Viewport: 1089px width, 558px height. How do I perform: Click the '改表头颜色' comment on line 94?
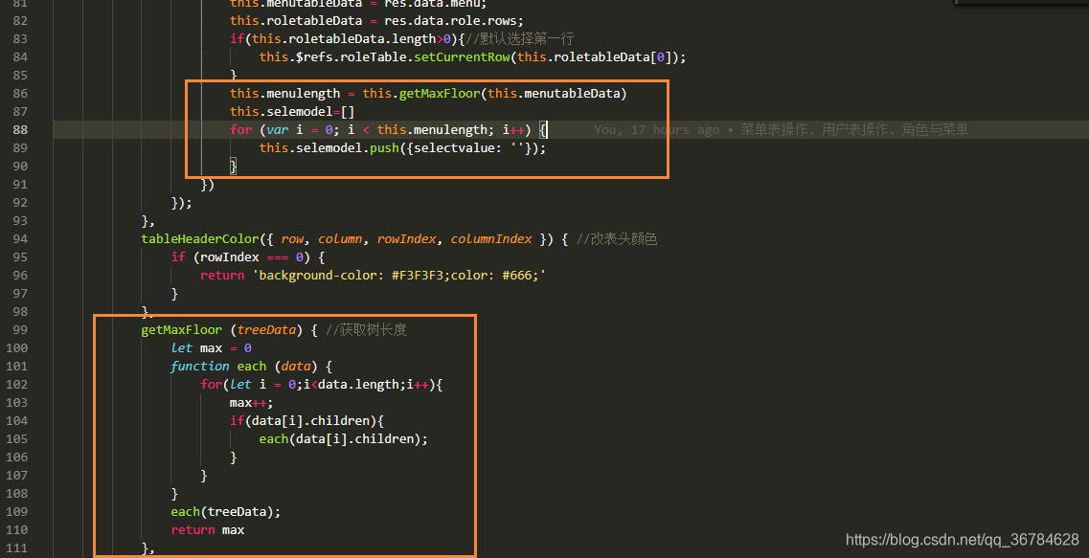pyautogui.click(x=617, y=238)
